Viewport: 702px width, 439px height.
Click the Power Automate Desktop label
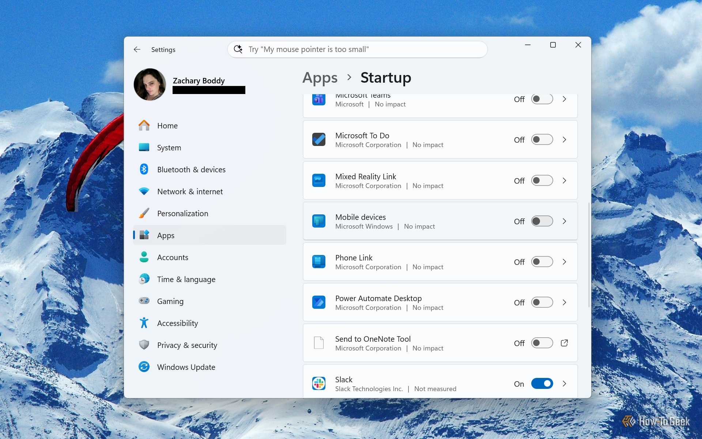pos(378,298)
